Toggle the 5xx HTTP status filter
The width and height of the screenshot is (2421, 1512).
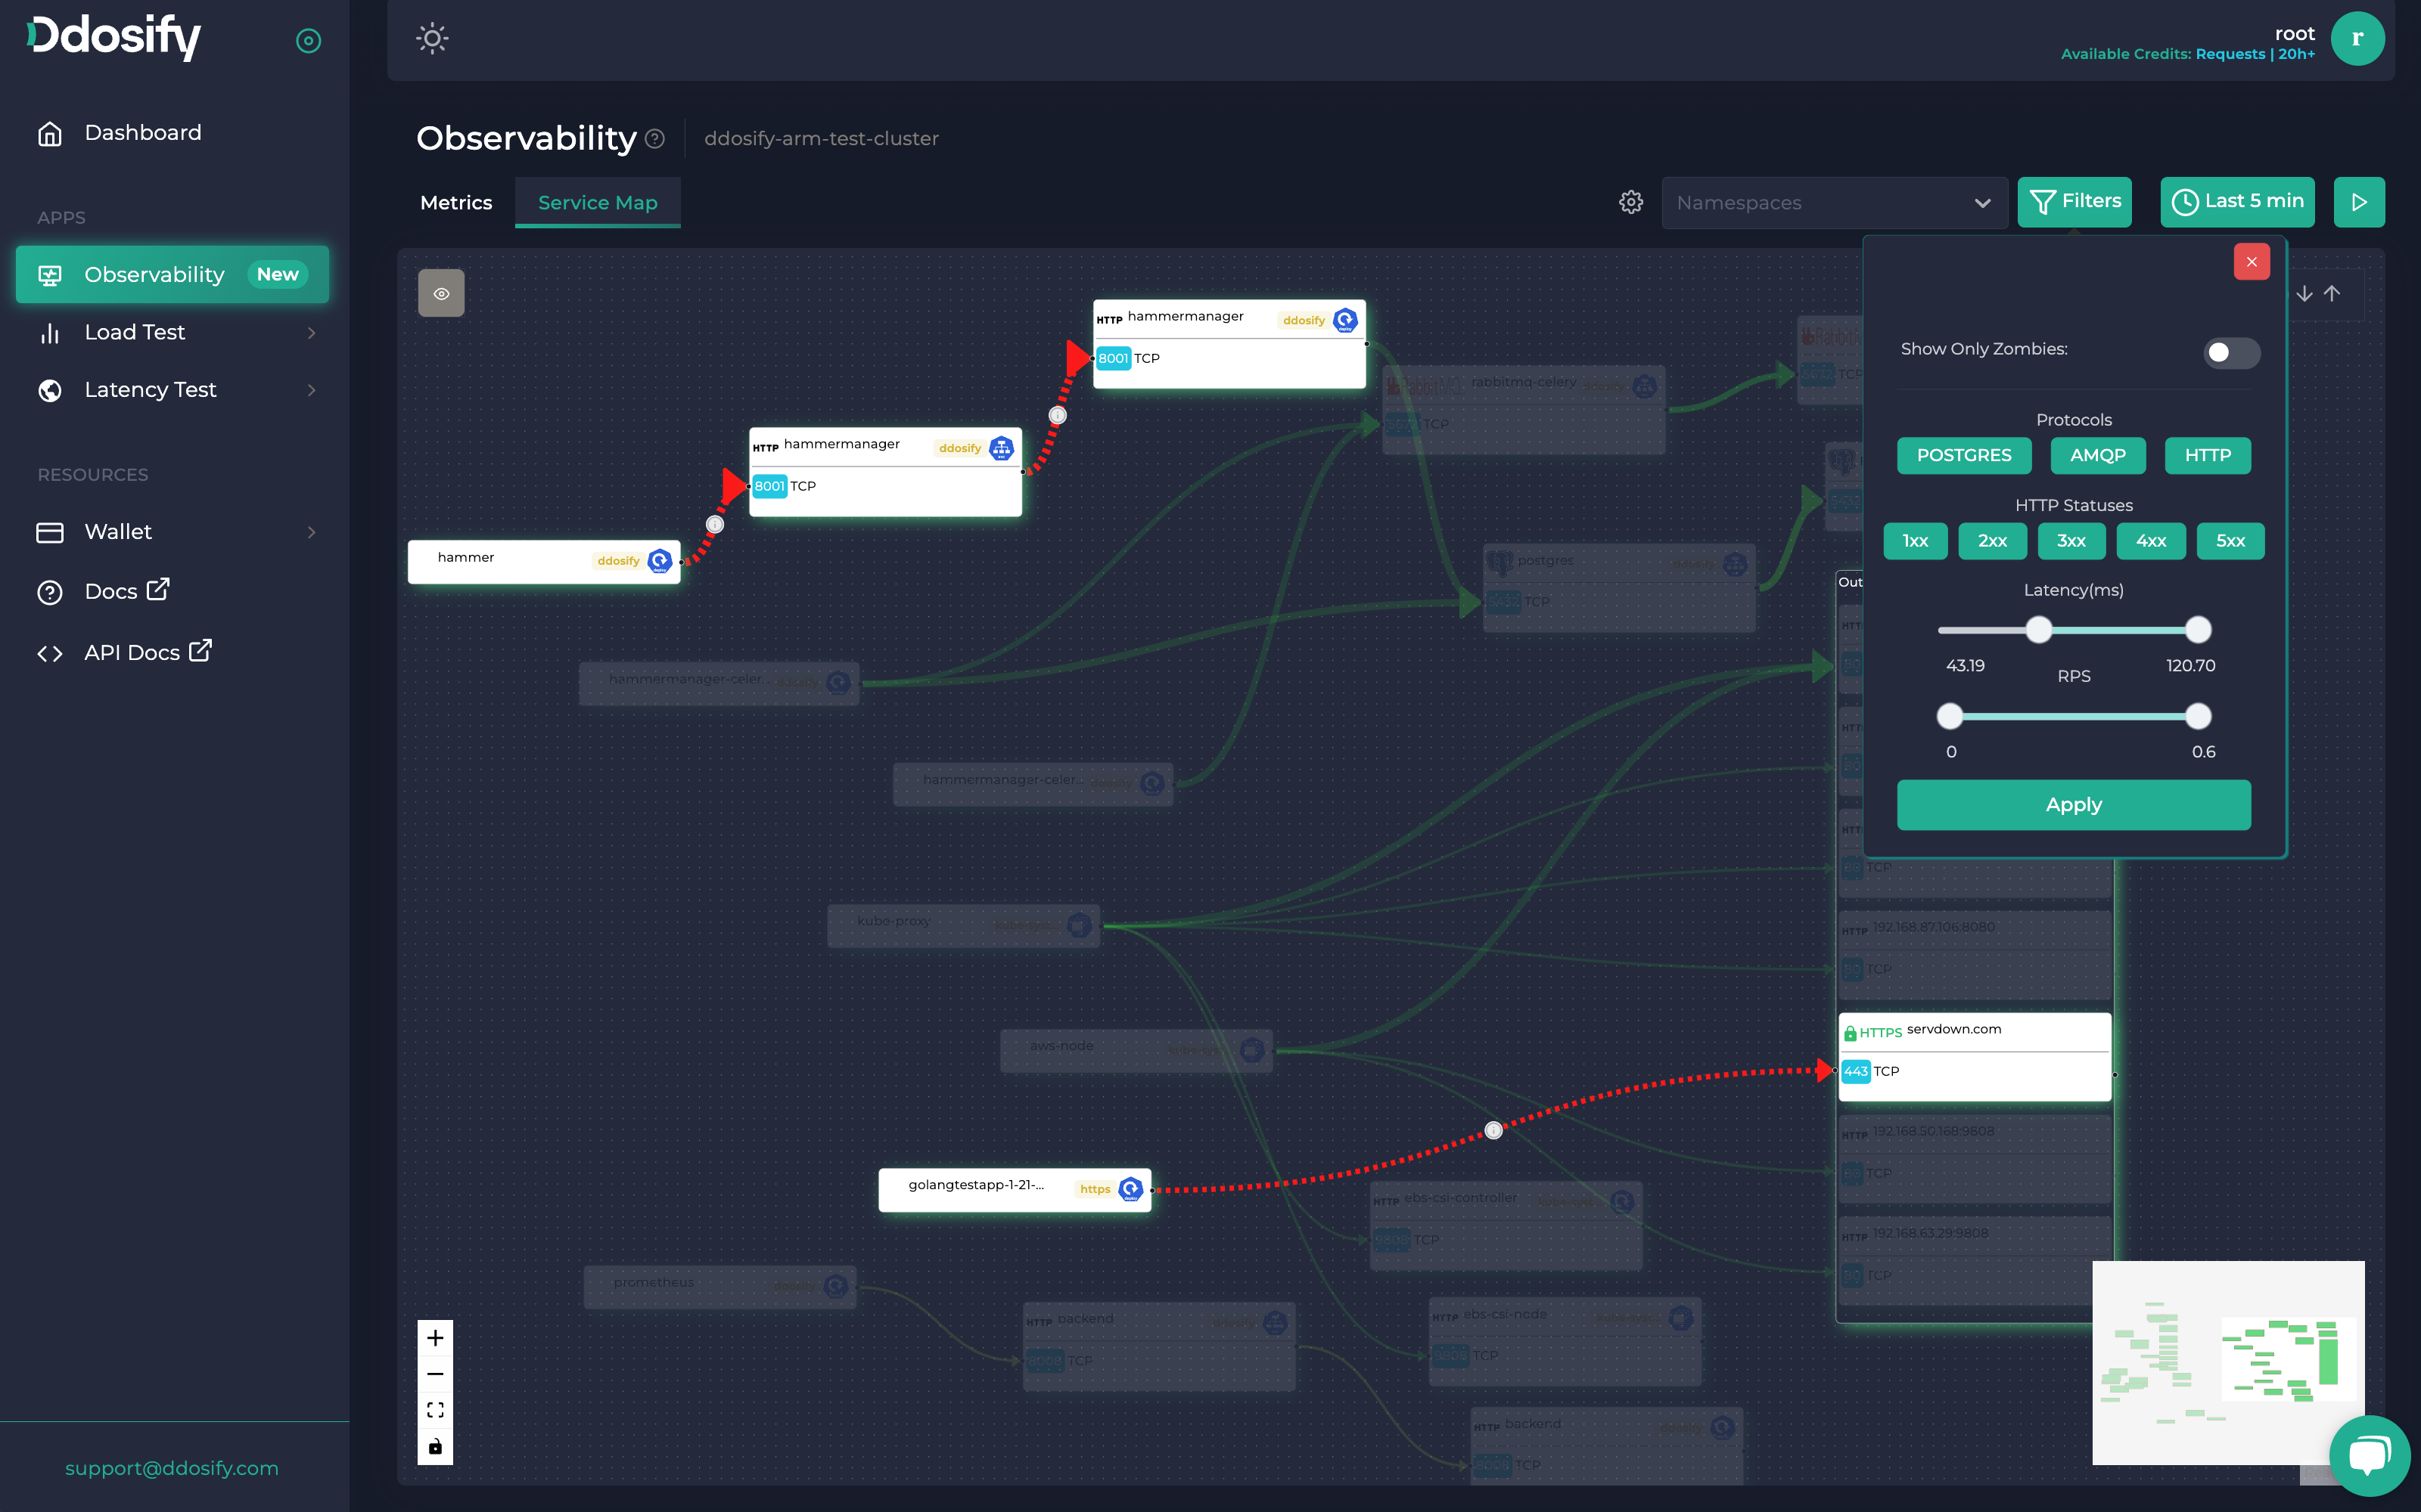[x=2230, y=541]
